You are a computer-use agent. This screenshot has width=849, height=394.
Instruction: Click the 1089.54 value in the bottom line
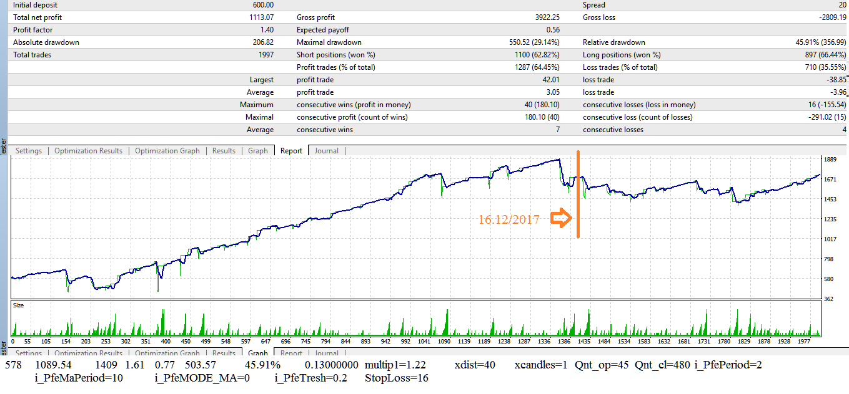[x=53, y=365]
